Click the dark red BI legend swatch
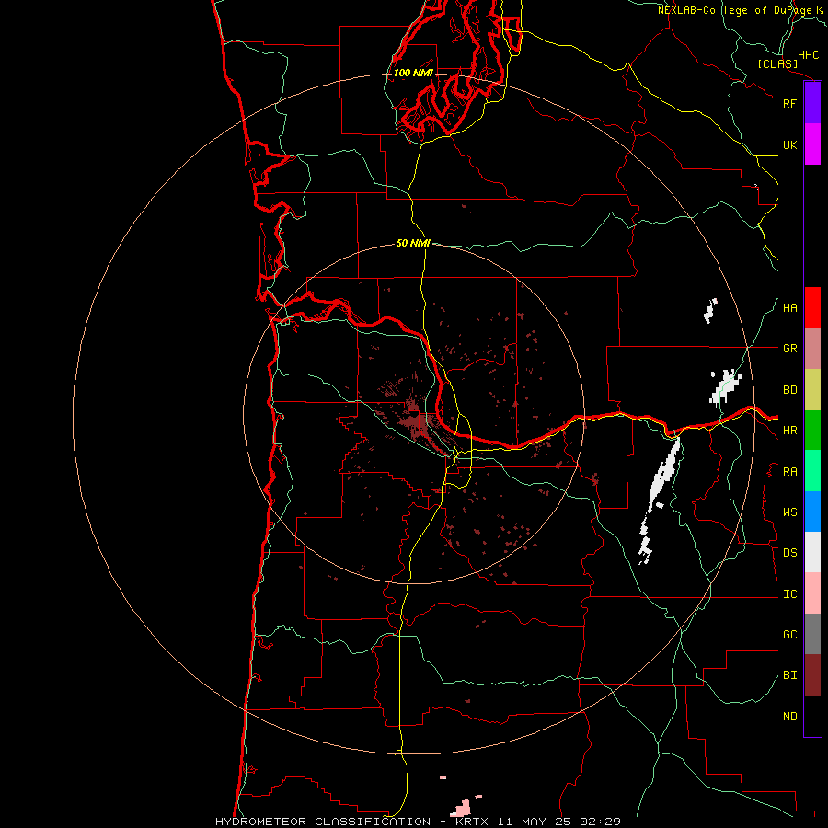The height and width of the screenshot is (828, 828). coord(812,675)
